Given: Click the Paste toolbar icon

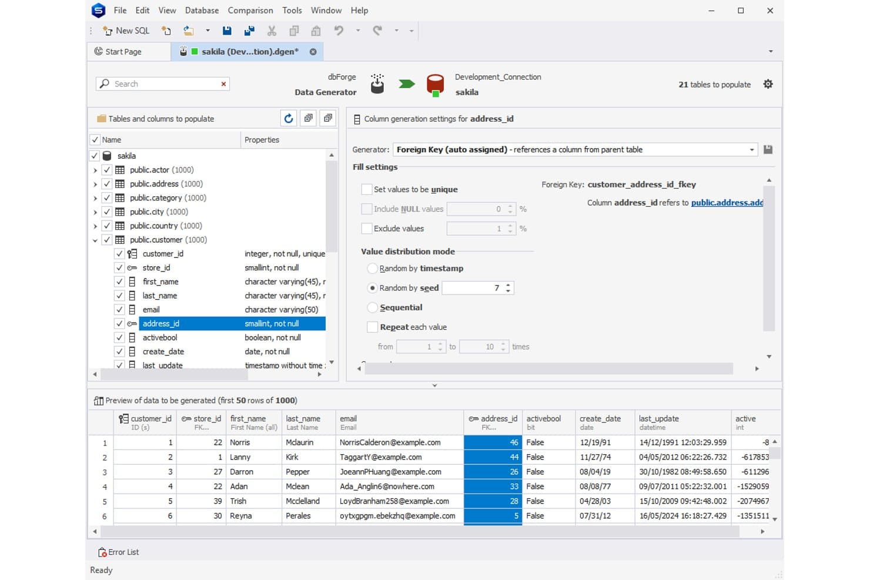Looking at the screenshot, I should click(316, 31).
